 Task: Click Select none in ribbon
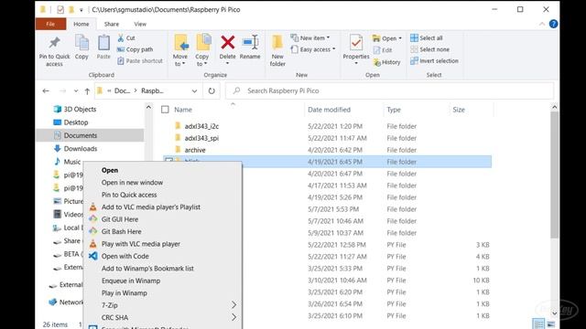pos(429,49)
